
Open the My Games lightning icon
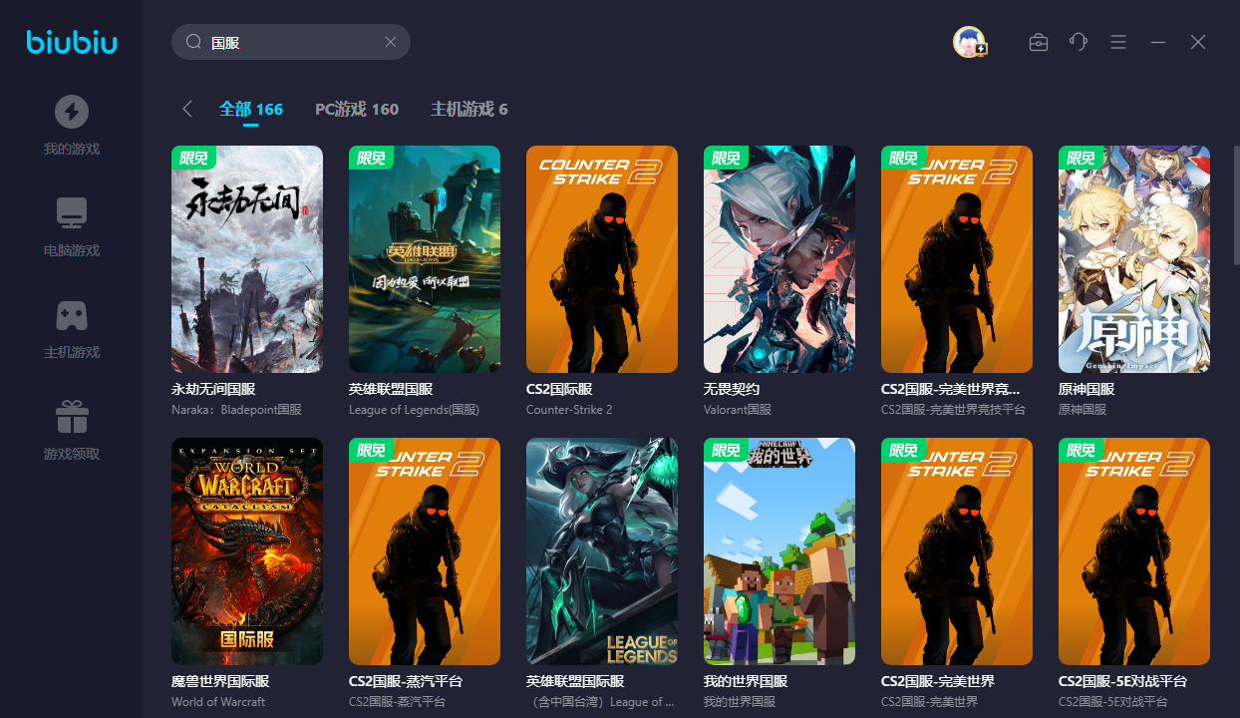[x=71, y=112]
